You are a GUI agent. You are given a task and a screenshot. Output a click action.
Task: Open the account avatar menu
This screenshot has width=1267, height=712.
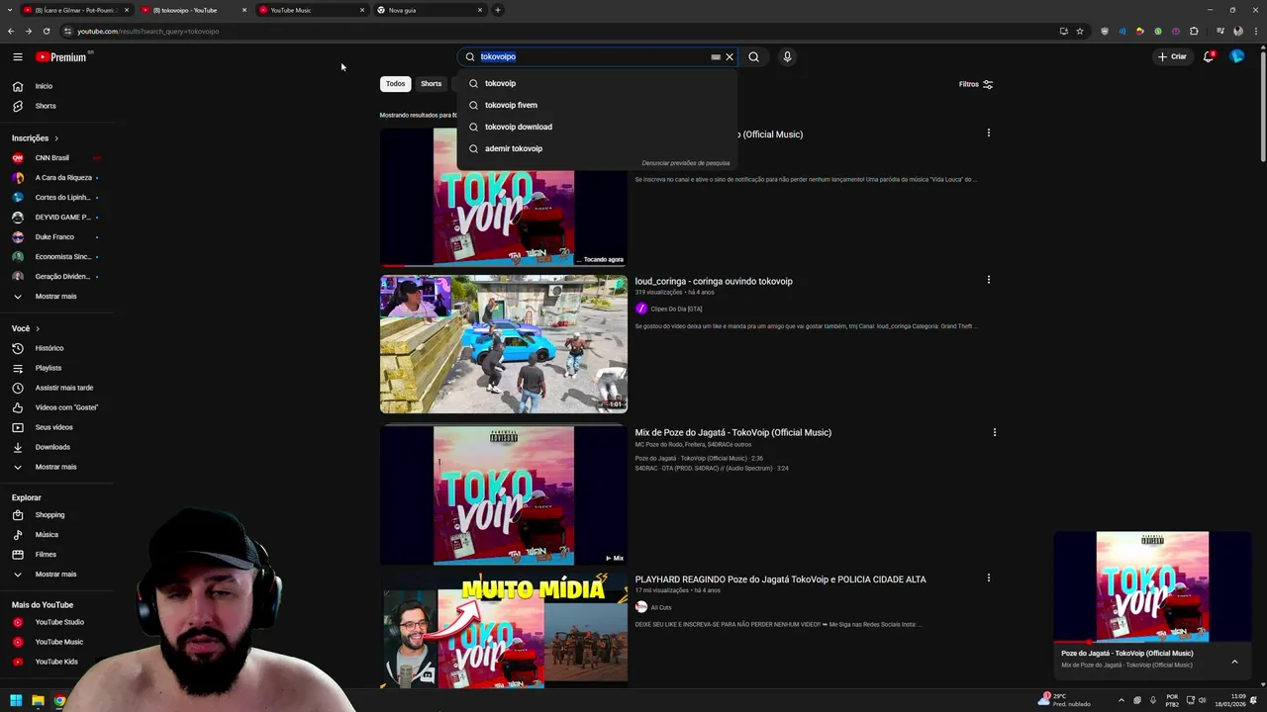click(1236, 56)
